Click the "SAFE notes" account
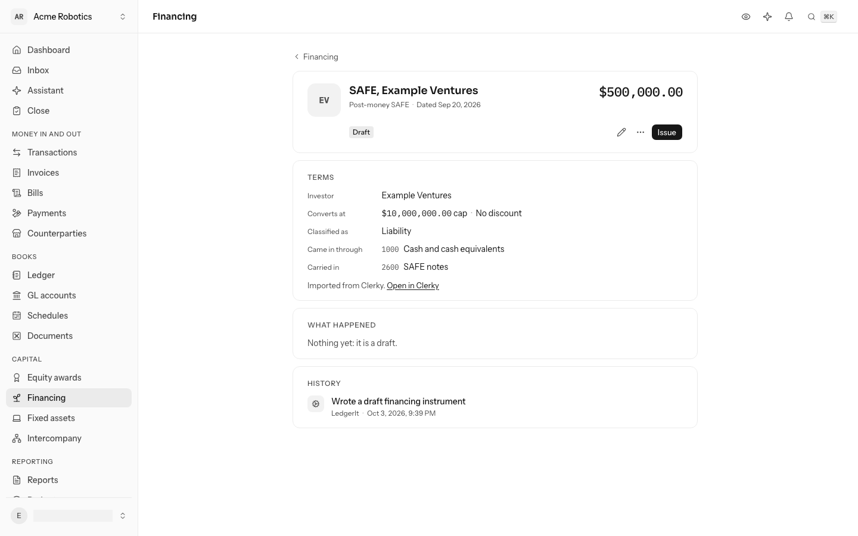This screenshot has width=858, height=536. pyautogui.click(x=426, y=267)
